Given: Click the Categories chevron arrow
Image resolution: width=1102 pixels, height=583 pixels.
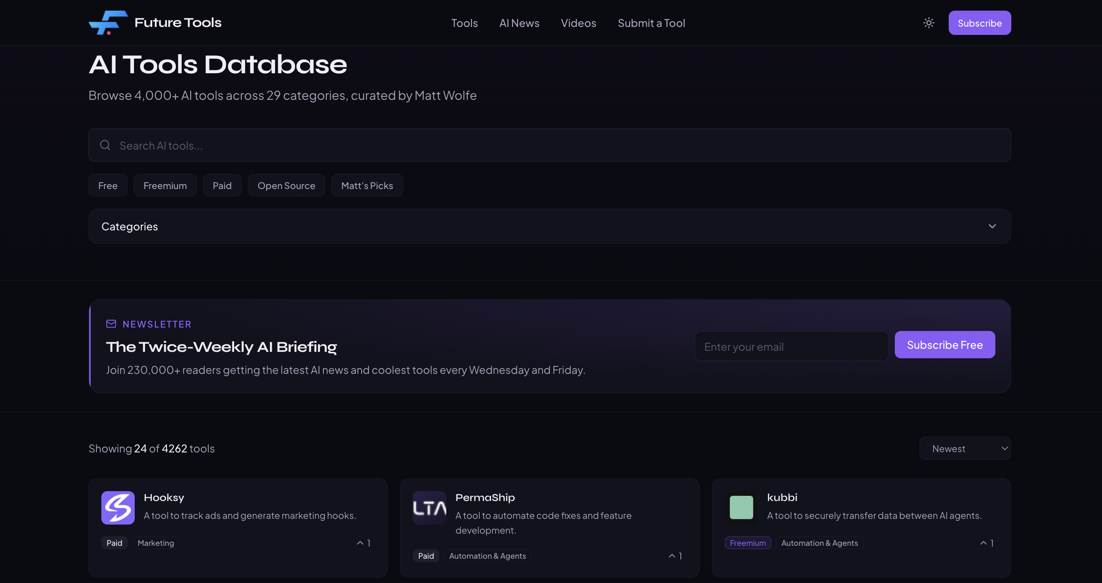Looking at the screenshot, I should point(992,226).
